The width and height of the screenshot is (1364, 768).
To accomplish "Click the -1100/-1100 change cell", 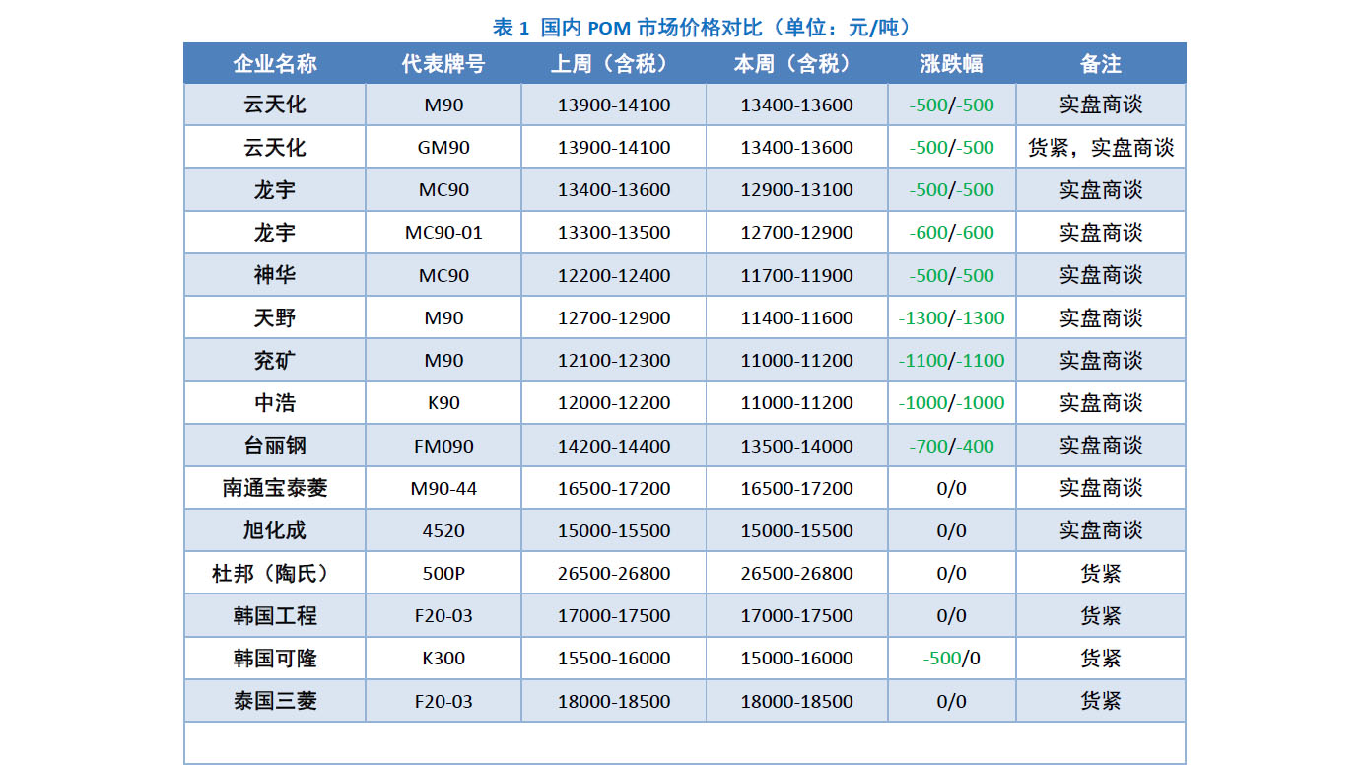I will coord(951,361).
